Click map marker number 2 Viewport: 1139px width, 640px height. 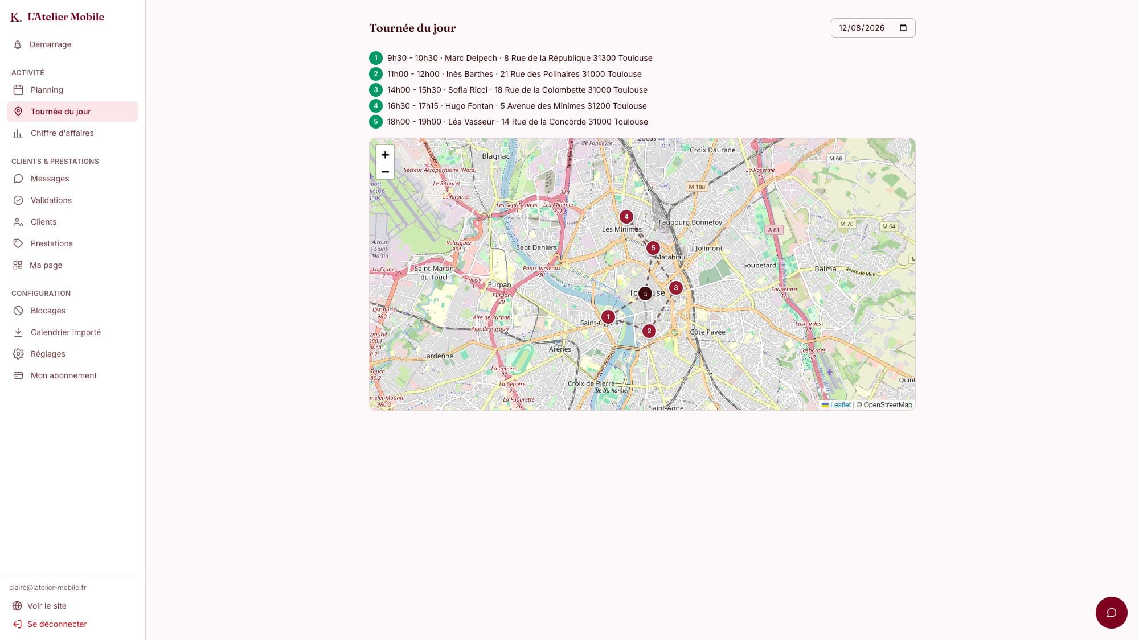point(649,331)
